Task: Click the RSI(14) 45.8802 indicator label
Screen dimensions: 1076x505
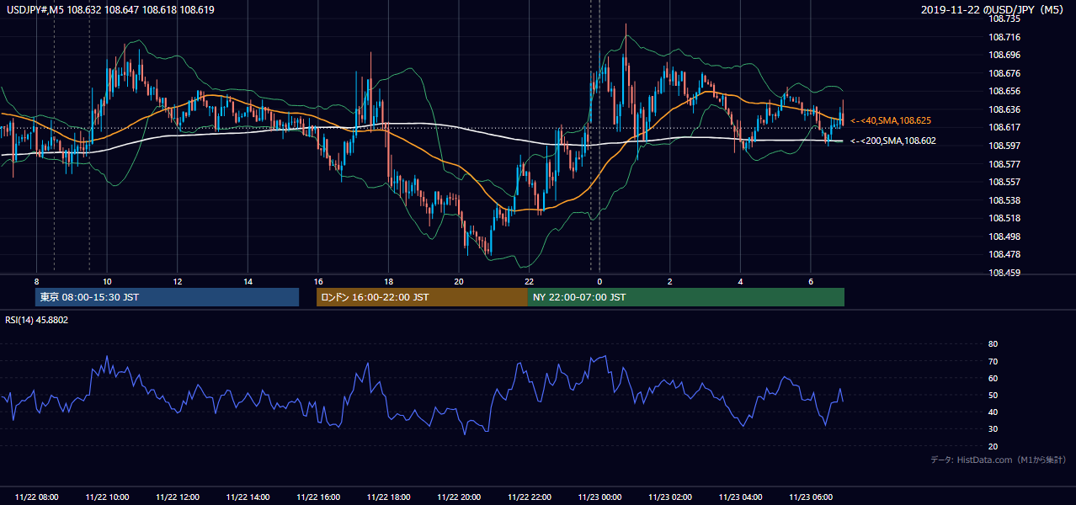Action: click(x=37, y=320)
